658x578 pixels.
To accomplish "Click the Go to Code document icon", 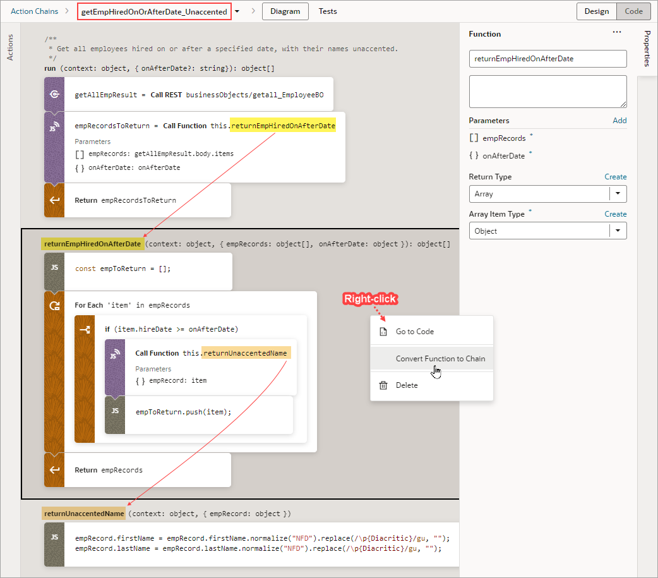I will [x=383, y=332].
